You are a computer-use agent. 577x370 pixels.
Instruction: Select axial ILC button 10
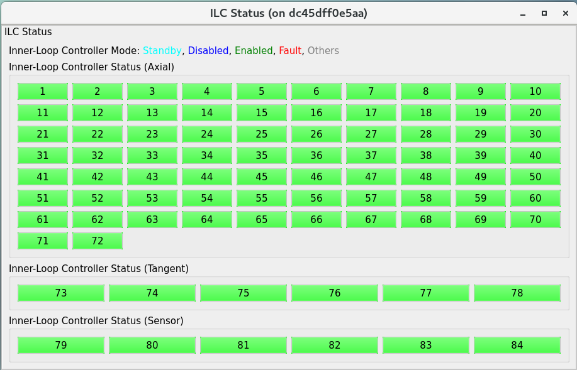(x=535, y=92)
